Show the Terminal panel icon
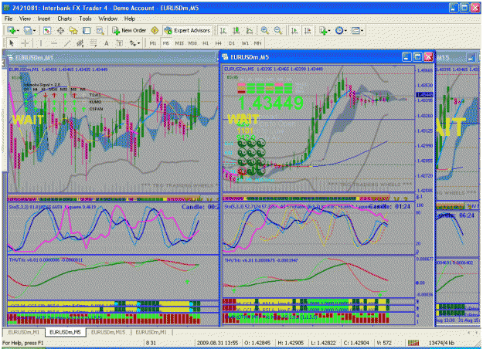 pyautogui.click(x=87, y=30)
